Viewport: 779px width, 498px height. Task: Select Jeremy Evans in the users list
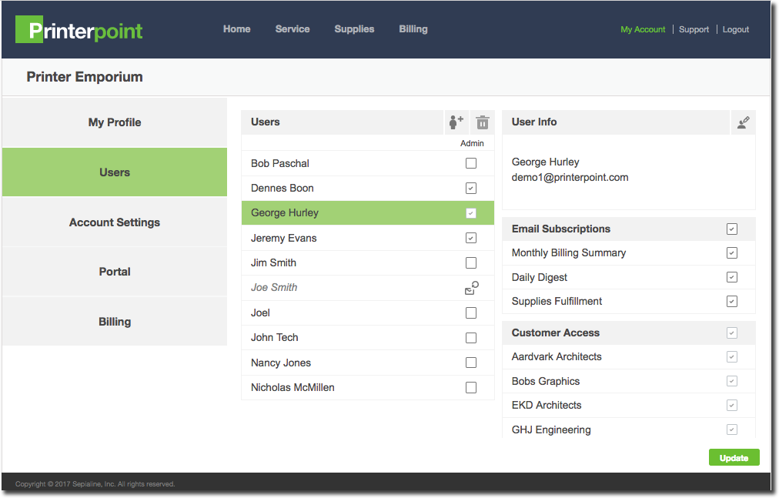coord(284,238)
